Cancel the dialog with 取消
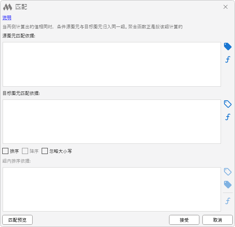The height and width of the screenshot is (227, 235). tap(217, 220)
